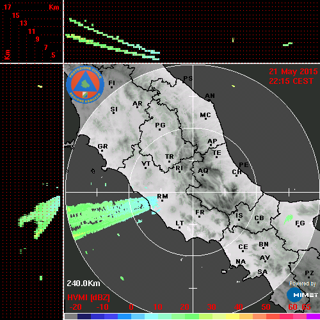This screenshot has height=320, width=320.
Task: Pick the gray swatch at the scale's start
Action: [71, 317]
